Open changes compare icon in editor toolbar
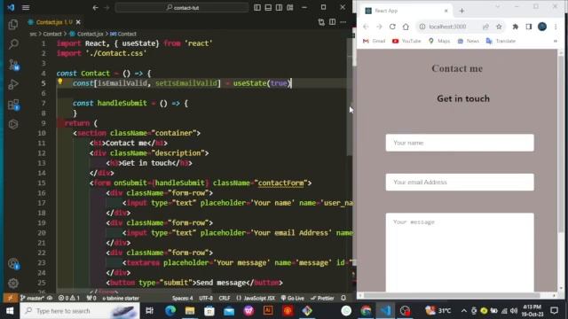 (x=321, y=22)
